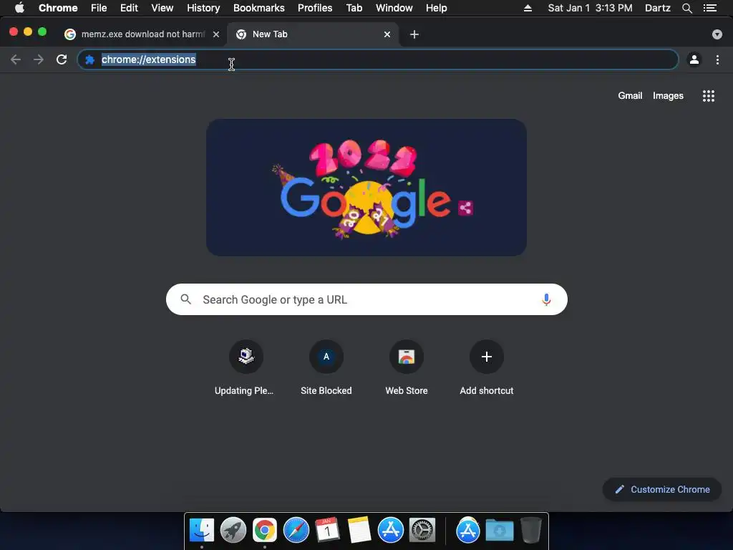
Task: Open the Gmail link
Action: tap(630, 95)
